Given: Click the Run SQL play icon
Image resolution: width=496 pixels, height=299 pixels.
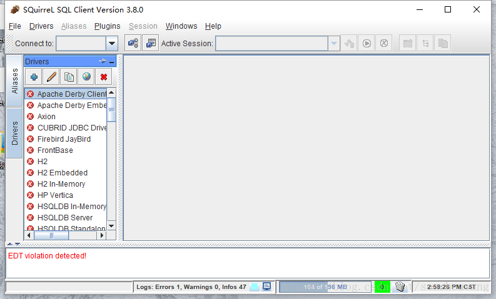Looking at the screenshot, I should click(x=367, y=43).
